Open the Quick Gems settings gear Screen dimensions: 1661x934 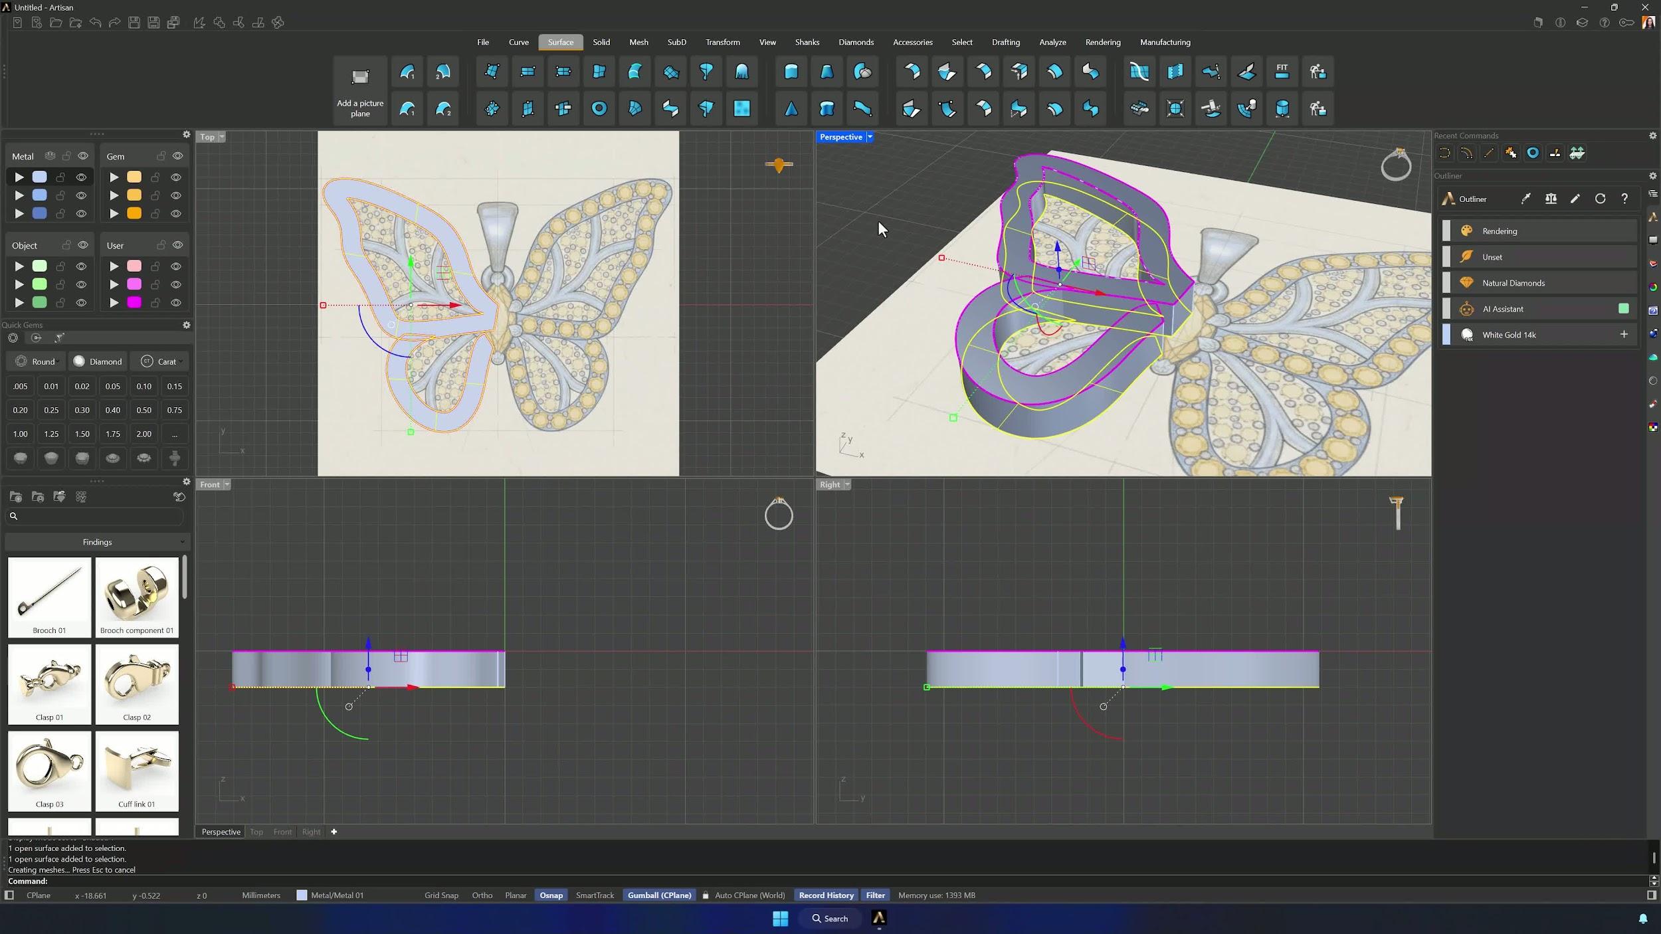[x=187, y=325]
